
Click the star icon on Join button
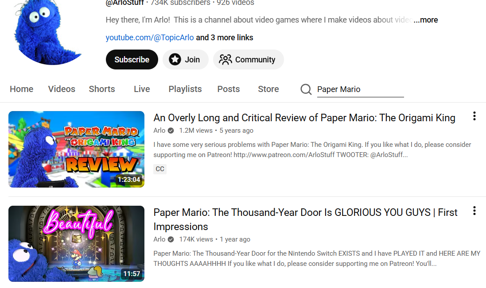(x=175, y=59)
